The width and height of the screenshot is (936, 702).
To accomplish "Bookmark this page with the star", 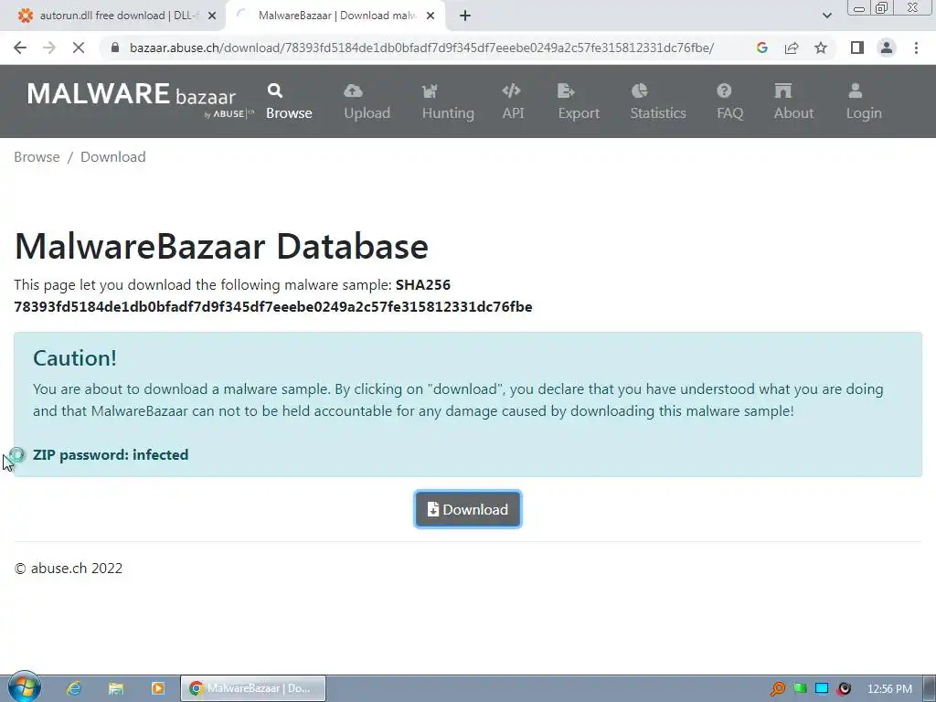I will 821,48.
